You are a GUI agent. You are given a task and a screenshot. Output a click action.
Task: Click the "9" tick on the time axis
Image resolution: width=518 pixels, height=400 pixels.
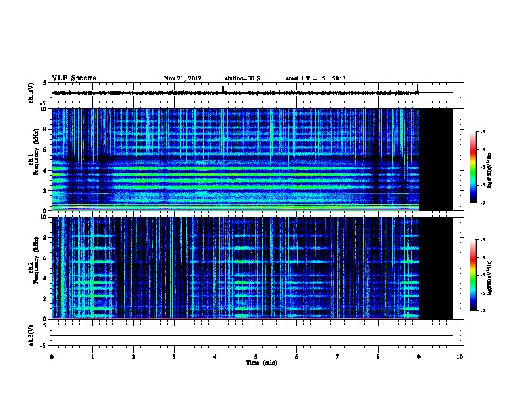click(x=419, y=357)
